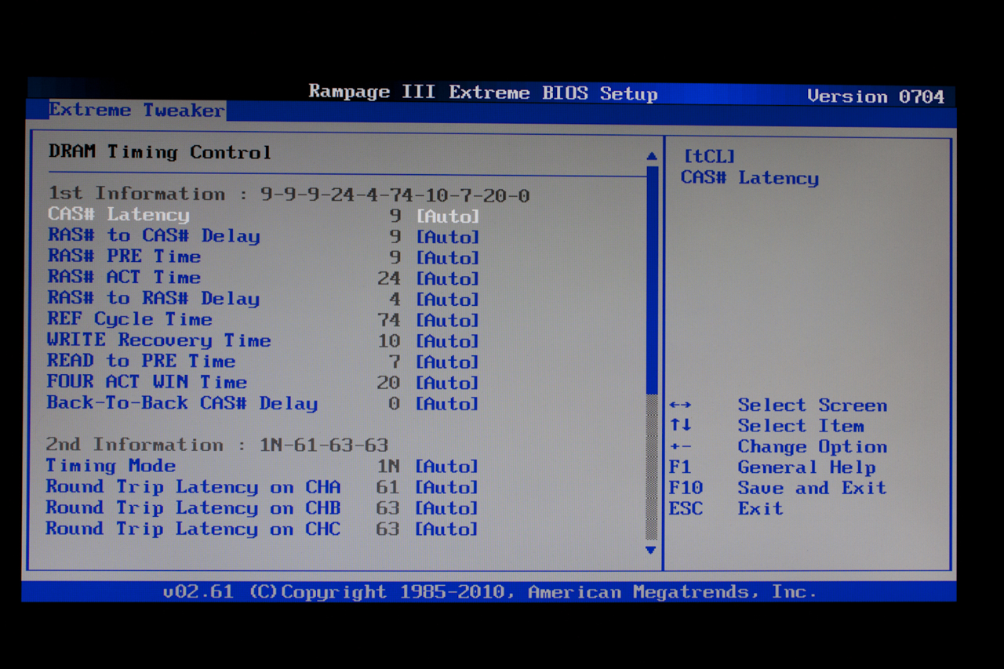Select the CAS# Latency label

118,214
